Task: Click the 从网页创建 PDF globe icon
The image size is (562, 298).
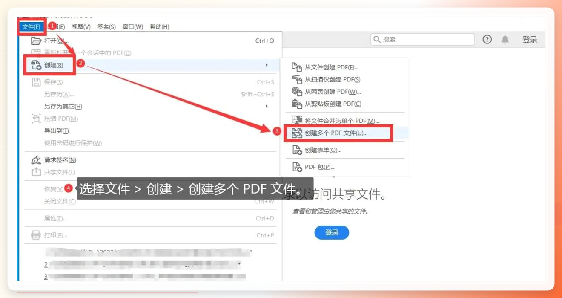Action: pos(297,92)
